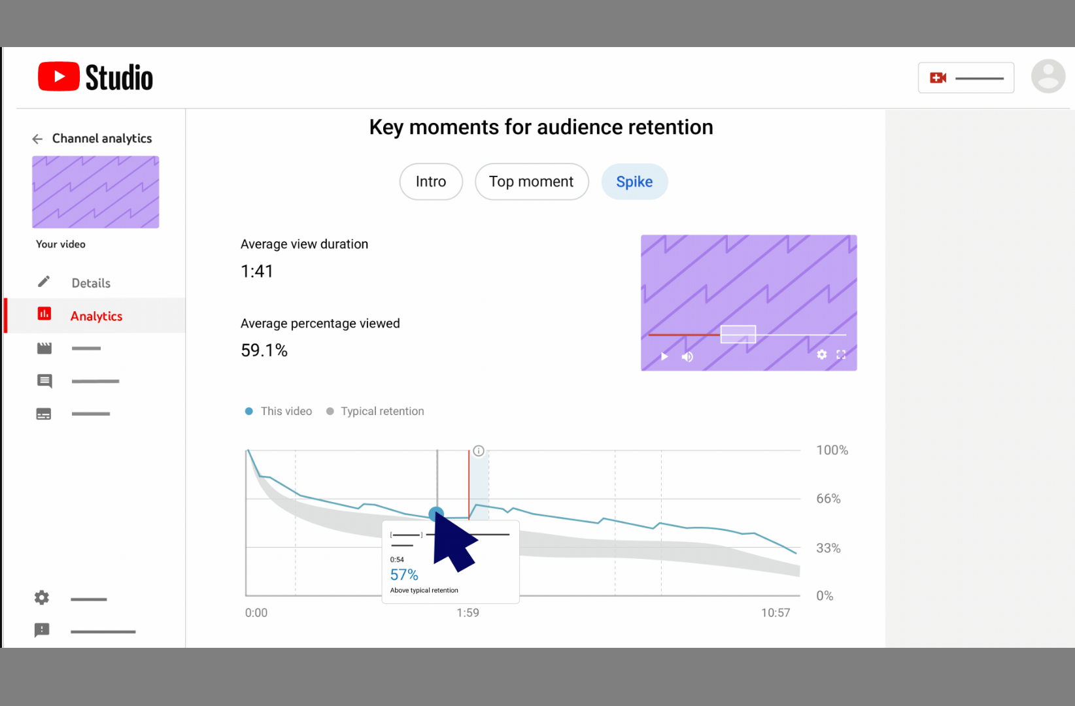Click the info icon above the chart
This screenshot has height=706, width=1075.
[x=479, y=450]
